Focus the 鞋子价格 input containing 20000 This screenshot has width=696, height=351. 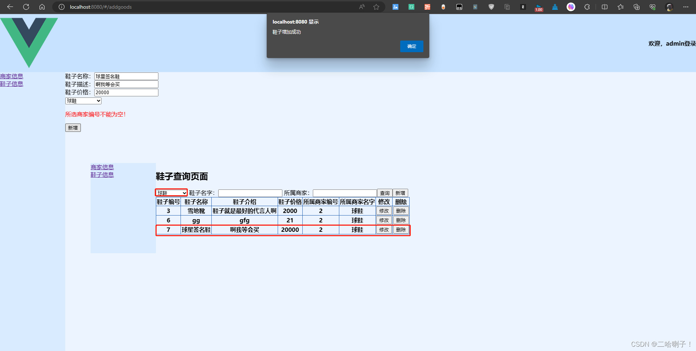click(126, 92)
